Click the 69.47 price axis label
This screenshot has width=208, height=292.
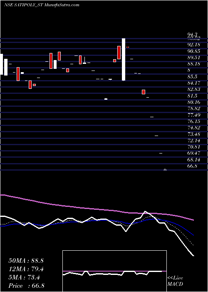point(194,153)
